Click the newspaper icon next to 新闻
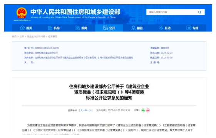The width and height of the screenshot is (216, 138). click(x=78, y=28)
